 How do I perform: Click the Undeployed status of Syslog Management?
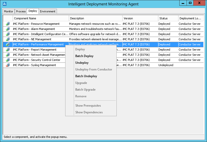(166, 65)
